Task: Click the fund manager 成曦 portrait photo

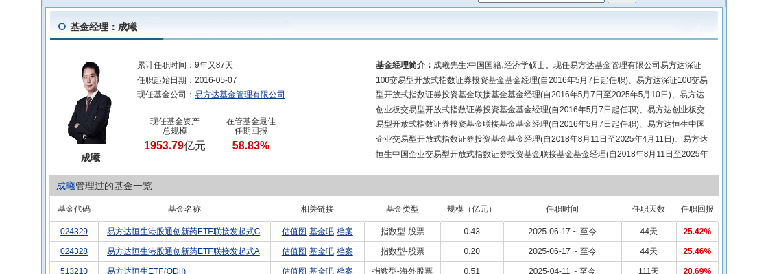Action: pyautogui.click(x=90, y=103)
